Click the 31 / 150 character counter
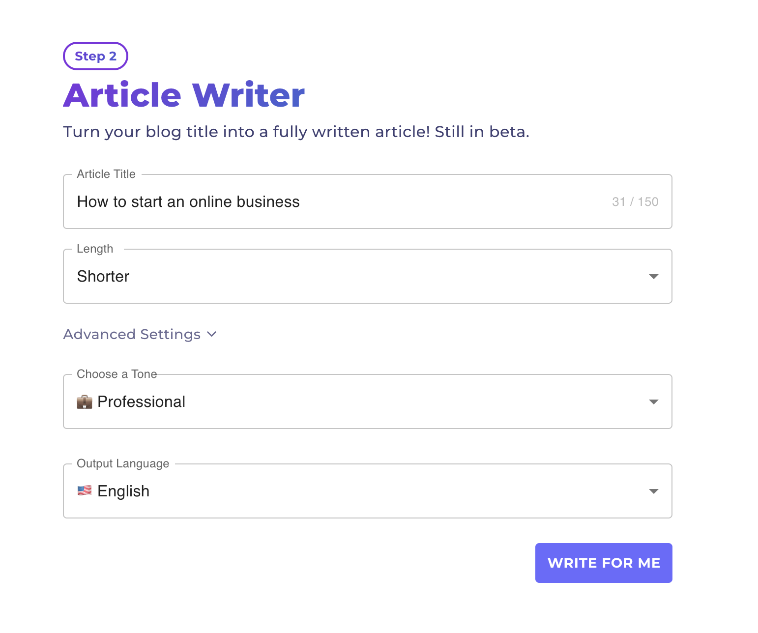 635,202
